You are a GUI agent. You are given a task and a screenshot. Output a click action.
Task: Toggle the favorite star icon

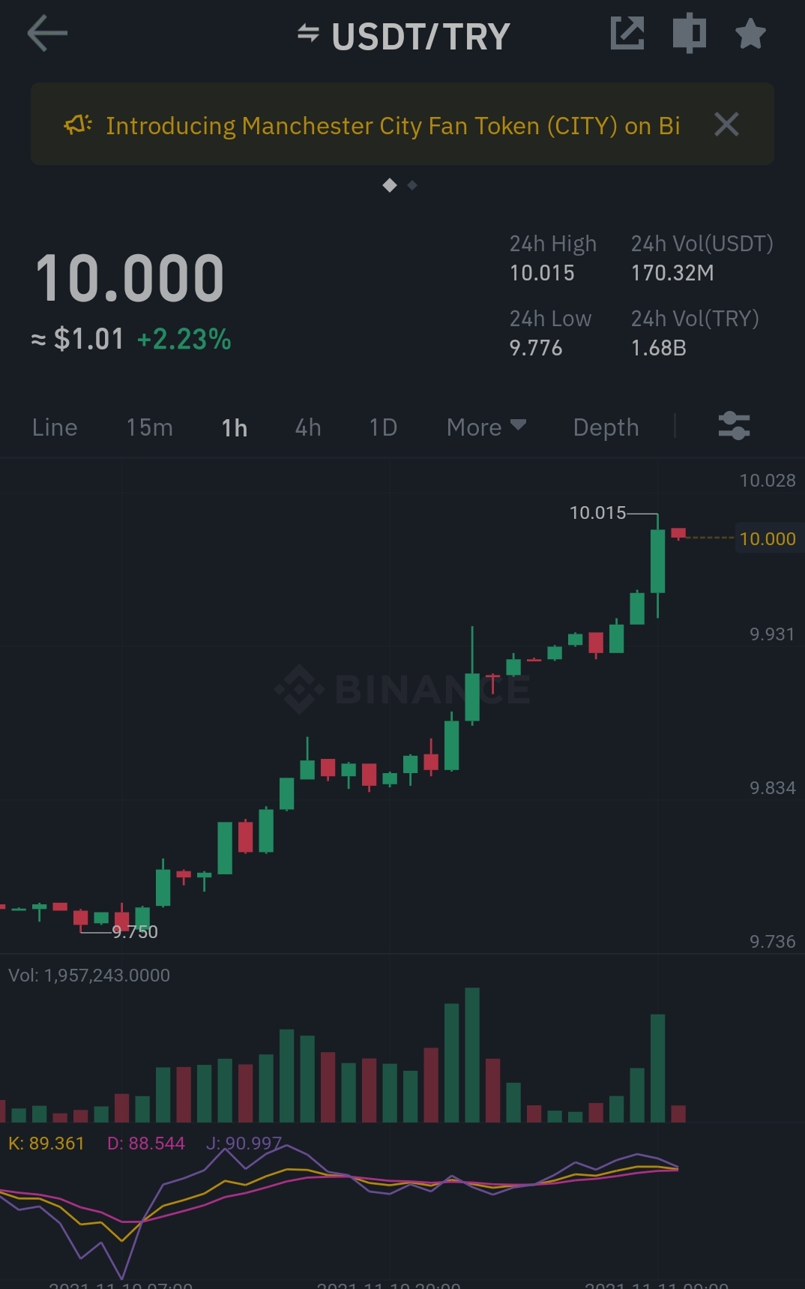[750, 34]
